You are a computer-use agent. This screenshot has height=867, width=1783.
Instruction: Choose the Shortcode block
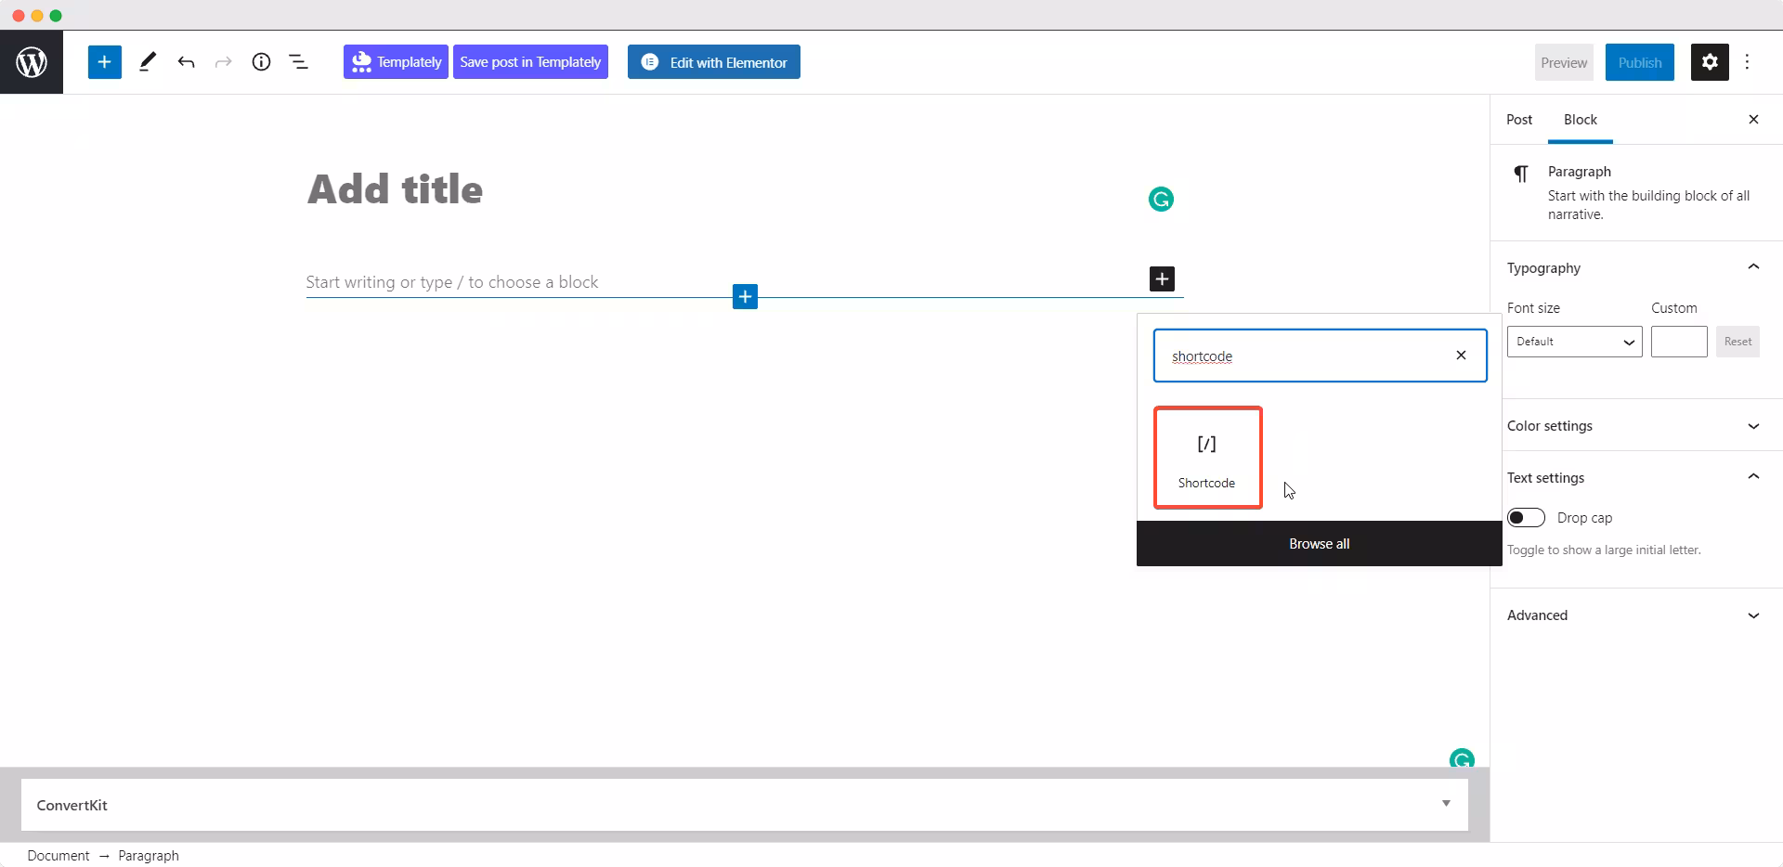1207,458
